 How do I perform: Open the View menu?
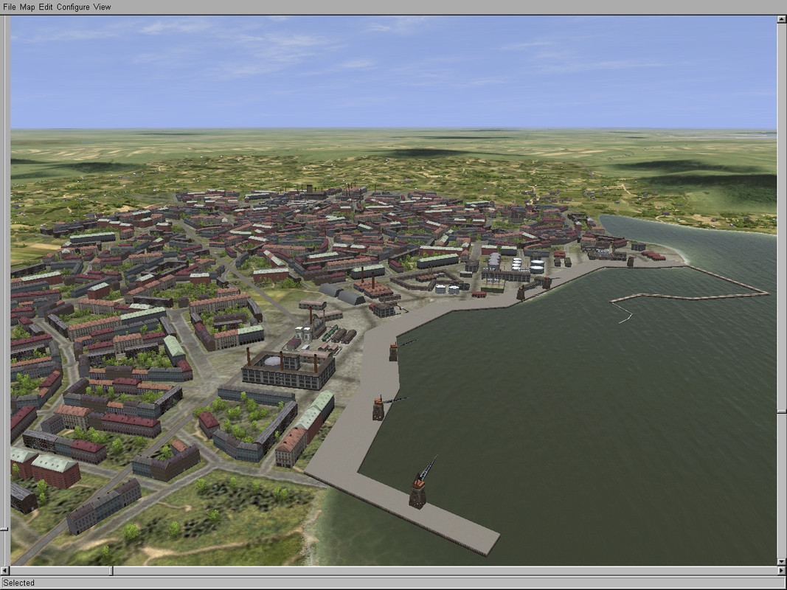[x=102, y=7]
